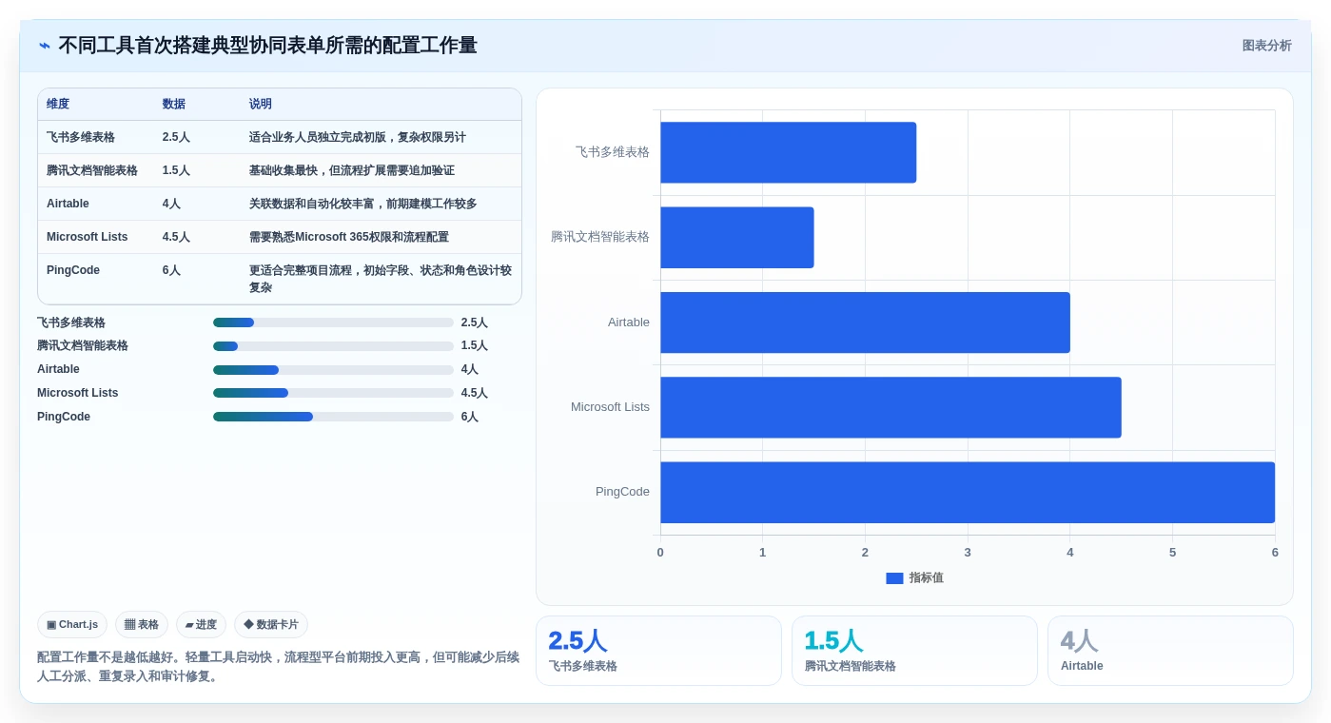Viewport: 1331px width, 723px height.
Task: Click the description 需要熟悉Microsoft 365权限和流程配置
Action: tap(349, 237)
